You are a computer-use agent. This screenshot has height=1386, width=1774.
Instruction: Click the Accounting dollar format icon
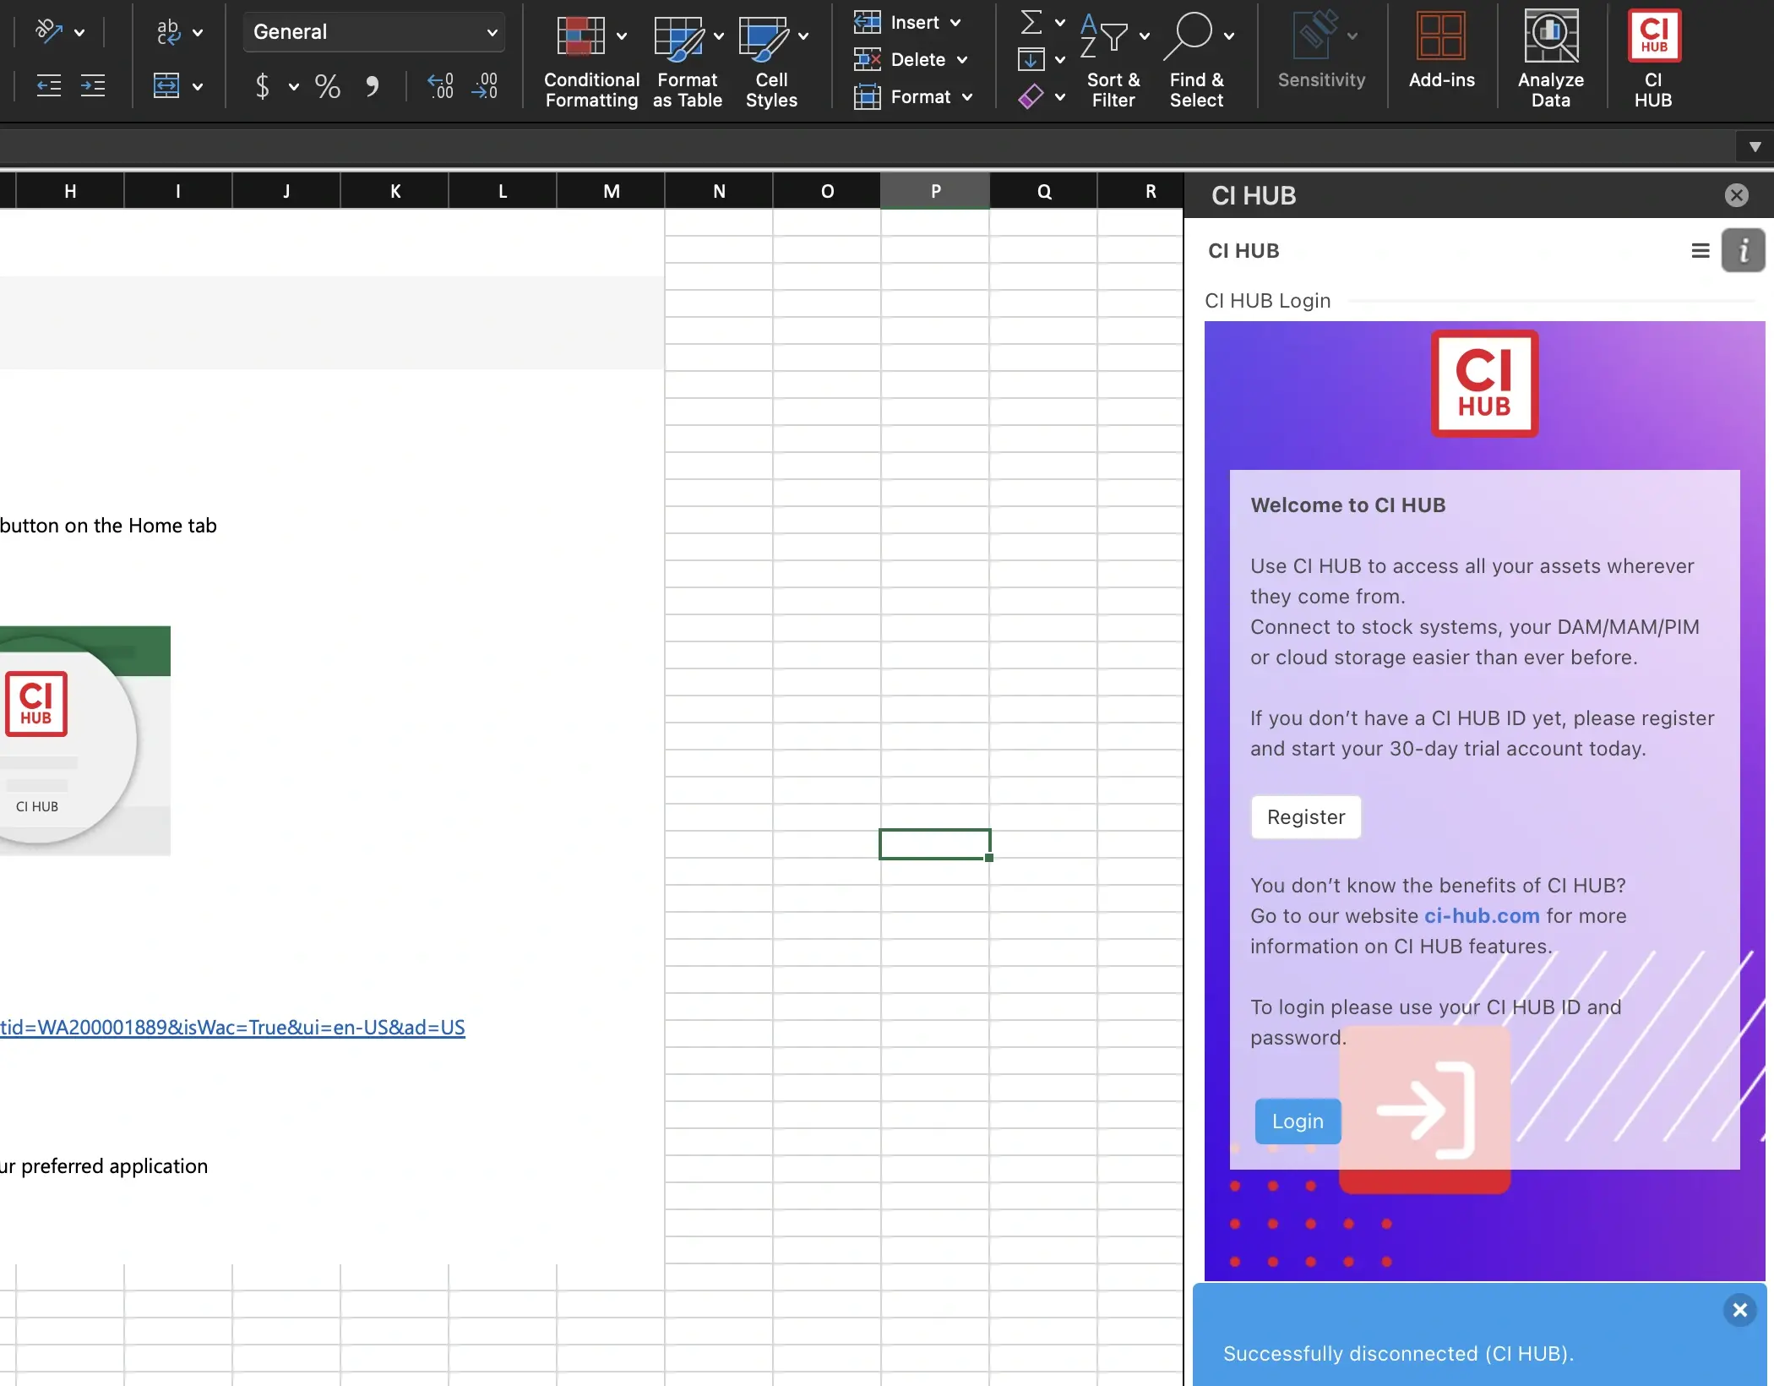[x=262, y=85]
